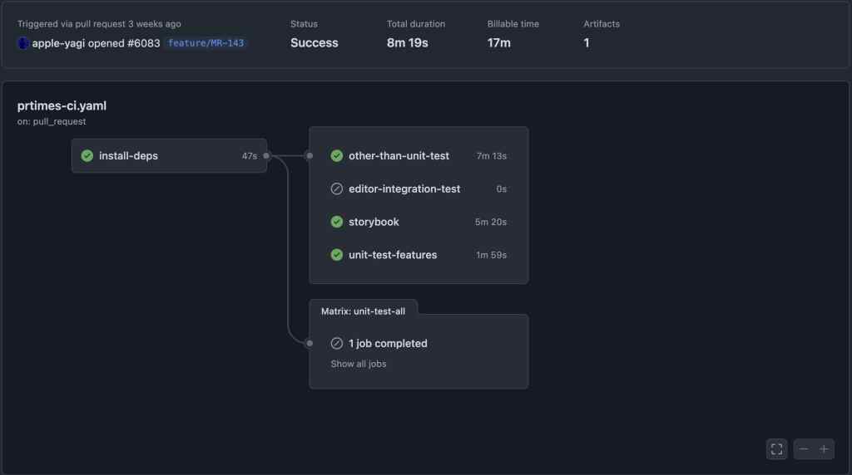This screenshot has width=852, height=475.
Task: Click the other-than-unit-test success check icon
Action: [x=337, y=155]
